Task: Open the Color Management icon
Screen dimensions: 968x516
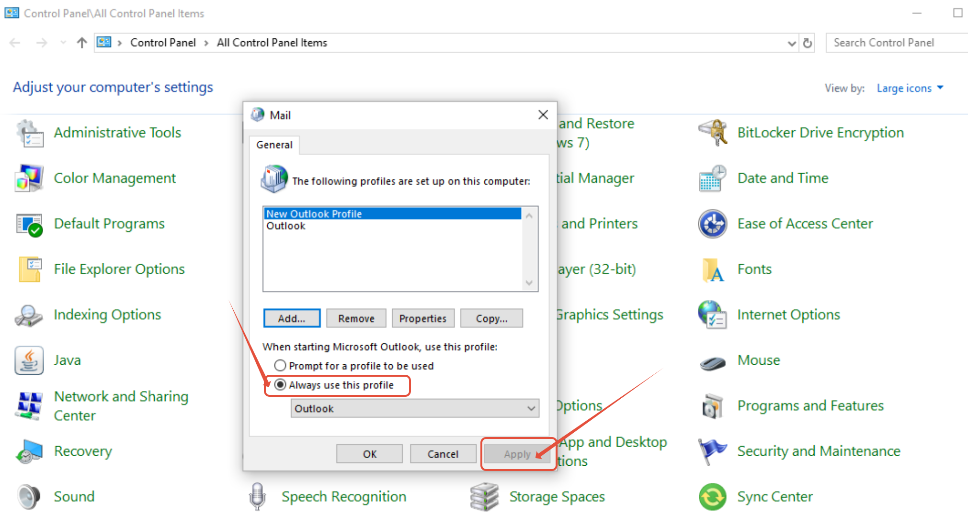Action: 30,178
